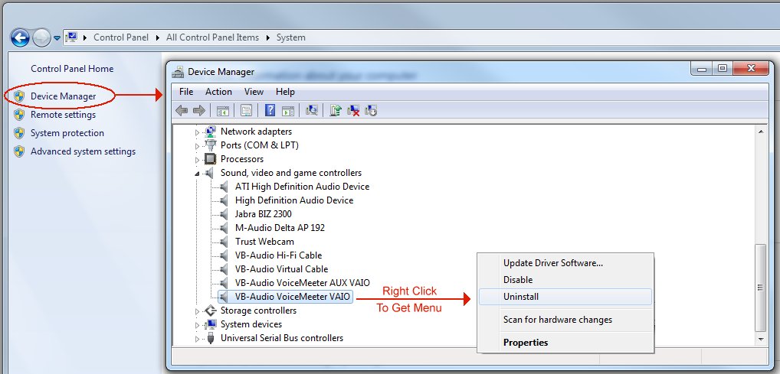The height and width of the screenshot is (374, 780).
Task: Select the Sound, video and game controllers speaker icon
Action: click(x=210, y=173)
